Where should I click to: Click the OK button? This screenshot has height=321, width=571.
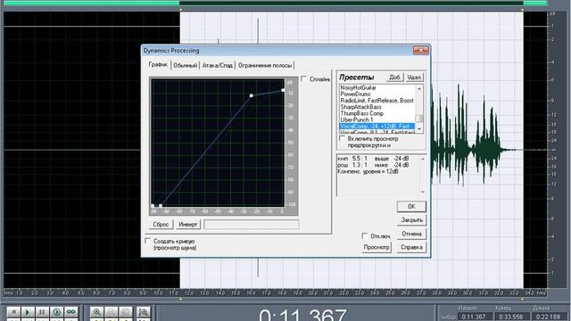point(411,206)
